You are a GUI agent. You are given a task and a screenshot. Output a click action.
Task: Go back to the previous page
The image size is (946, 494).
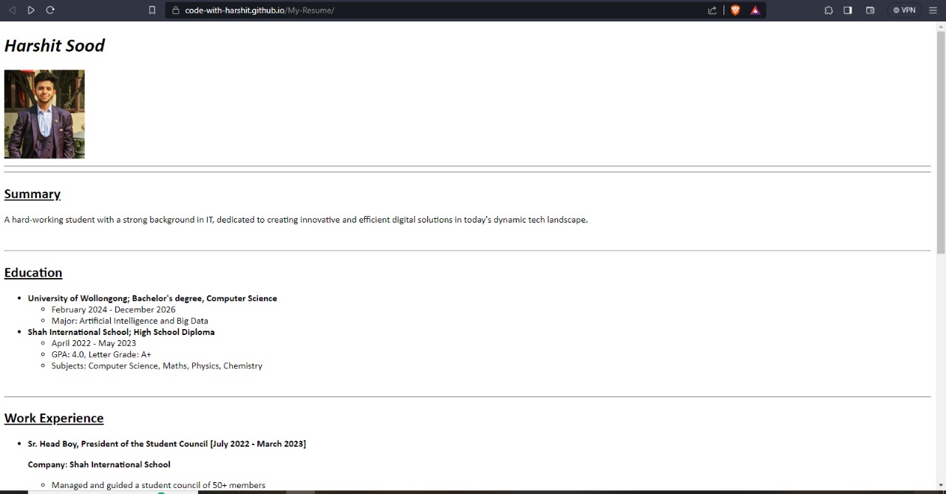tap(12, 10)
